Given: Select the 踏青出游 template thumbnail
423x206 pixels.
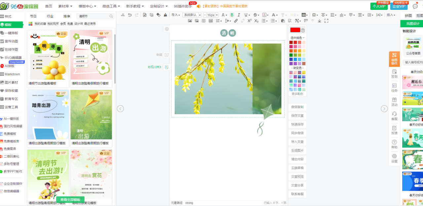Looking at the screenshot, I should click(48, 115).
